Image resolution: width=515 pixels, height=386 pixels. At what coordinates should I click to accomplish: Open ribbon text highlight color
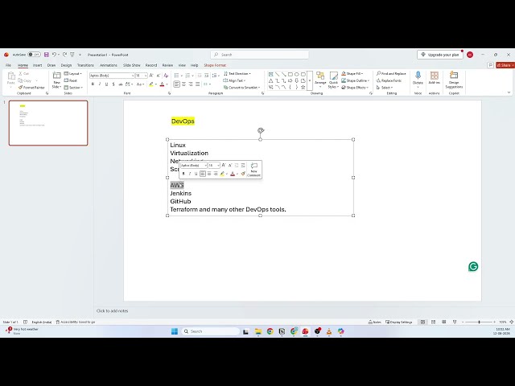[151, 84]
